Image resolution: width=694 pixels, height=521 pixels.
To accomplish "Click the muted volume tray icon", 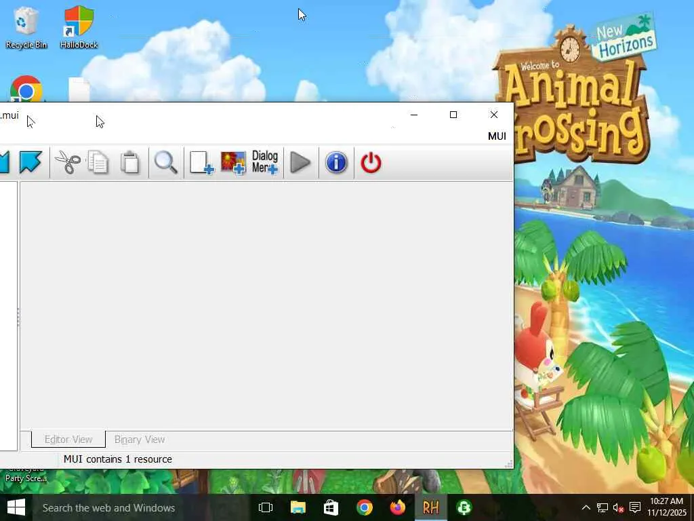I will click(x=618, y=507).
